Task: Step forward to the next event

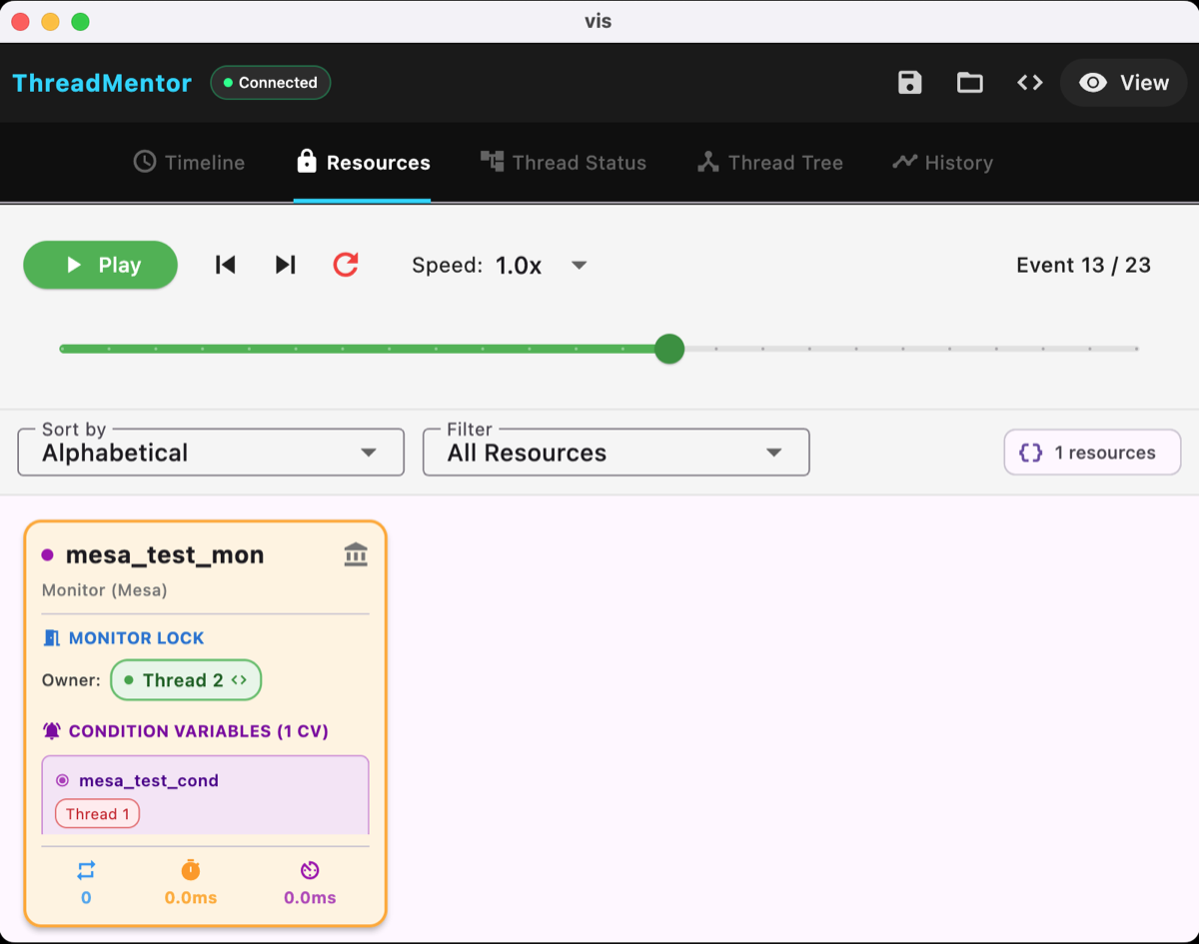Action: [286, 265]
